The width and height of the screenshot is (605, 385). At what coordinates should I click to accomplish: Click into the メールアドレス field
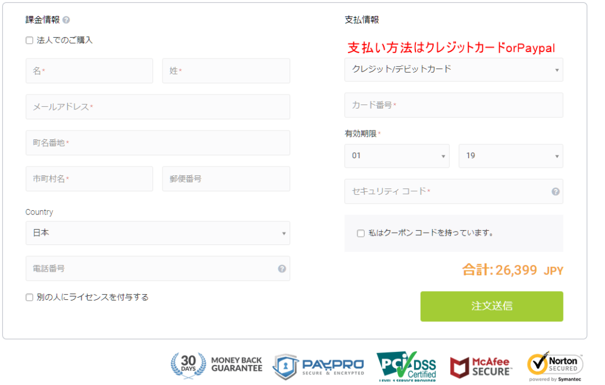click(x=158, y=107)
